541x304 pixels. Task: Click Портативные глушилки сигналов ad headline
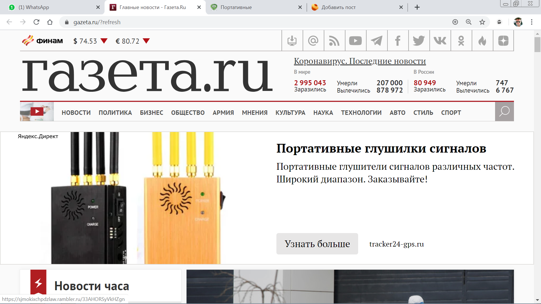pyautogui.click(x=381, y=149)
